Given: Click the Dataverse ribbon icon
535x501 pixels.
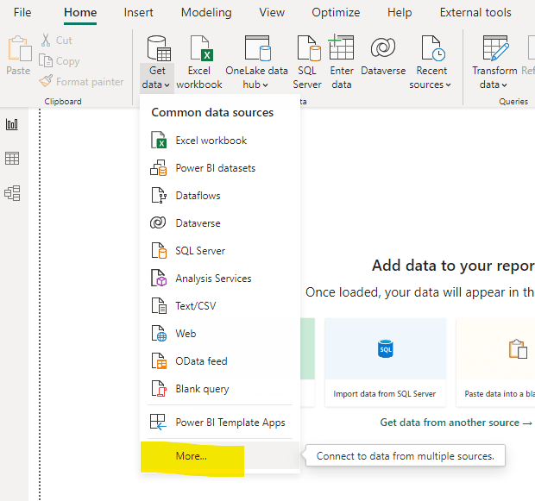Looking at the screenshot, I should pos(383,48).
